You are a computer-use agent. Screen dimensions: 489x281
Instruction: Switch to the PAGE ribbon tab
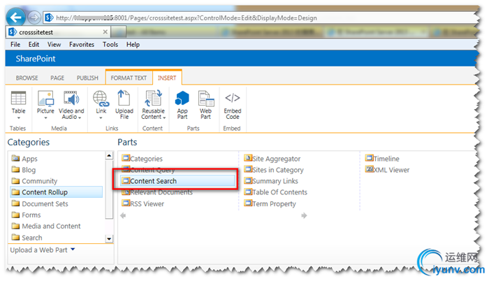pyautogui.click(x=57, y=78)
